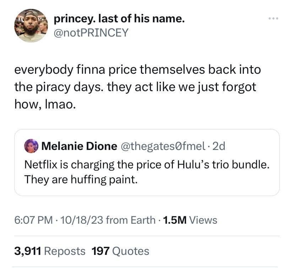Click the Melanie Dione display name
The image size is (294, 268).
(x=79, y=146)
